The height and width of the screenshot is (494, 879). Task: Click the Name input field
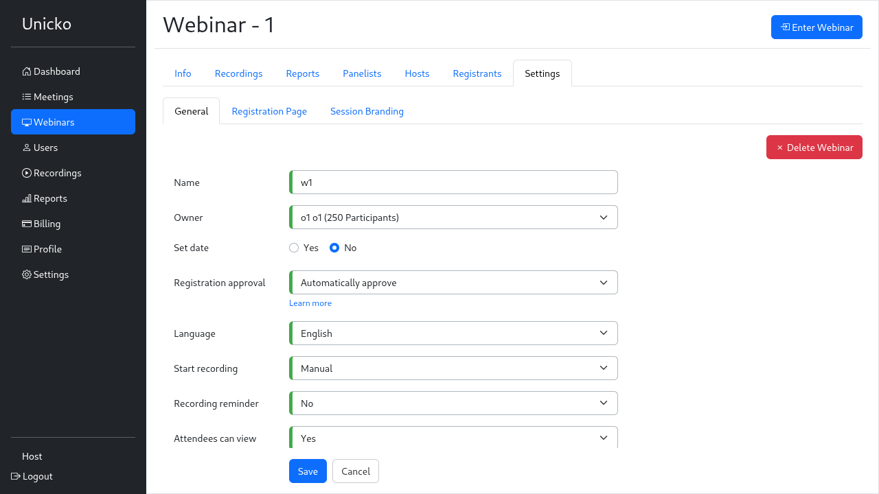[453, 183]
